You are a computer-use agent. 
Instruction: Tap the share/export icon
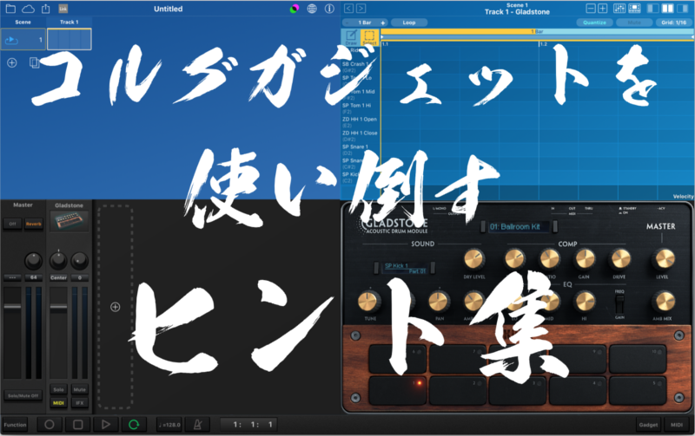pyautogui.click(x=46, y=9)
